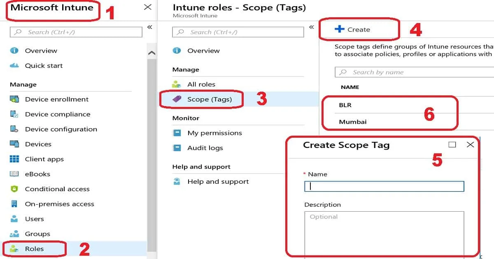Open Device configuration via its icon
This screenshot has width=494, height=259.
(14, 129)
